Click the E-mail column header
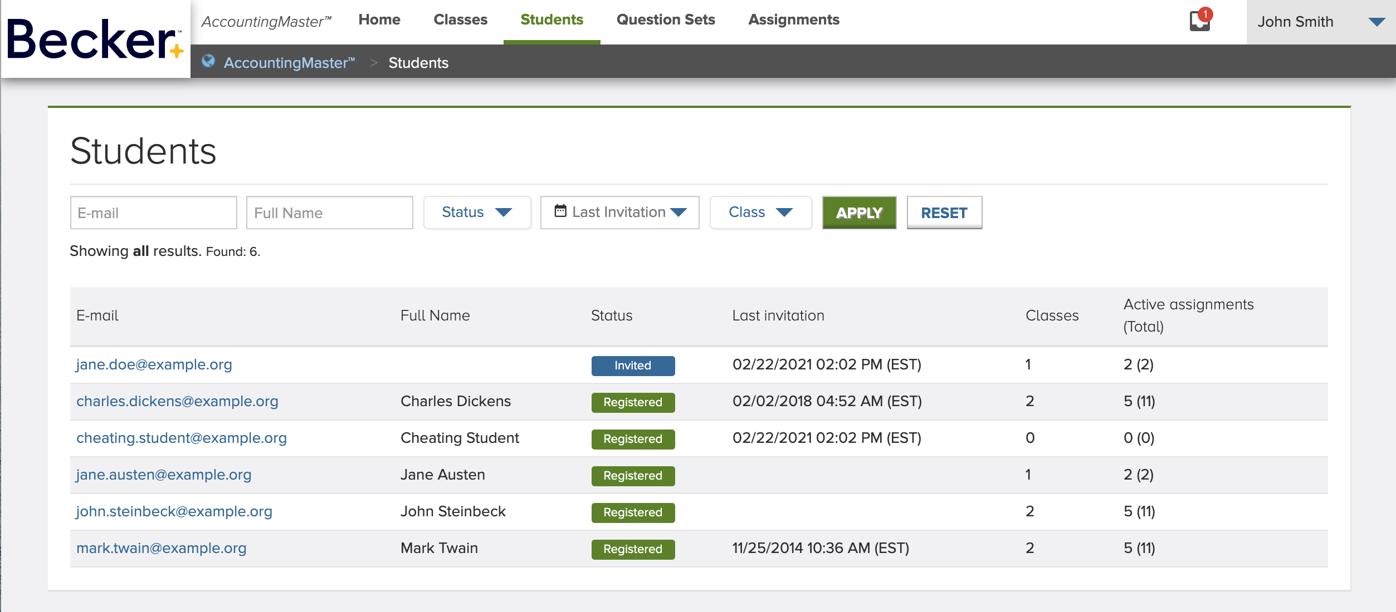The height and width of the screenshot is (612, 1396). [x=97, y=315]
